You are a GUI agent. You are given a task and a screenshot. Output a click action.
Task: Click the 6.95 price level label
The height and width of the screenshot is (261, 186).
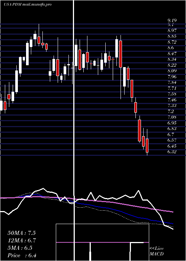172,123
